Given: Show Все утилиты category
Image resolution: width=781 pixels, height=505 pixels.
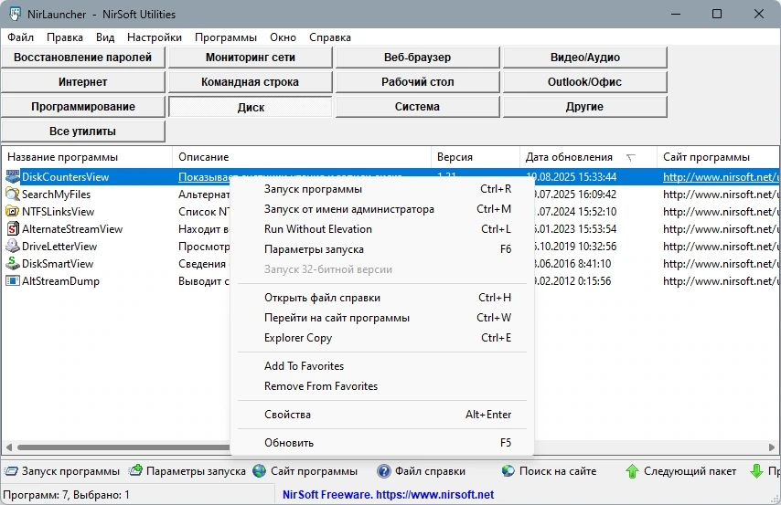Looking at the screenshot, I should tap(82, 132).
